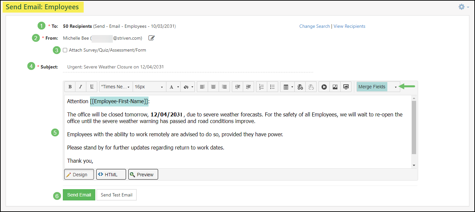The width and height of the screenshot is (475, 212).
Task: Increase paragraph indent
Action: point(237,87)
